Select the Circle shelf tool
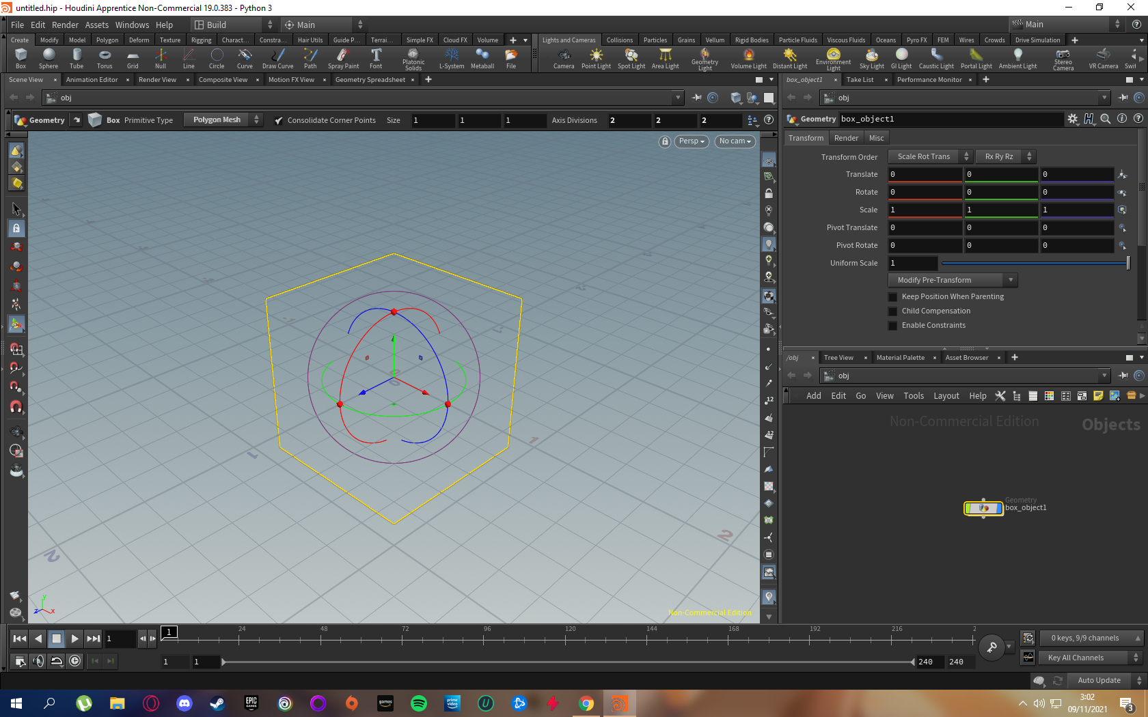This screenshot has height=717, width=1148. (x=217, y=59)
